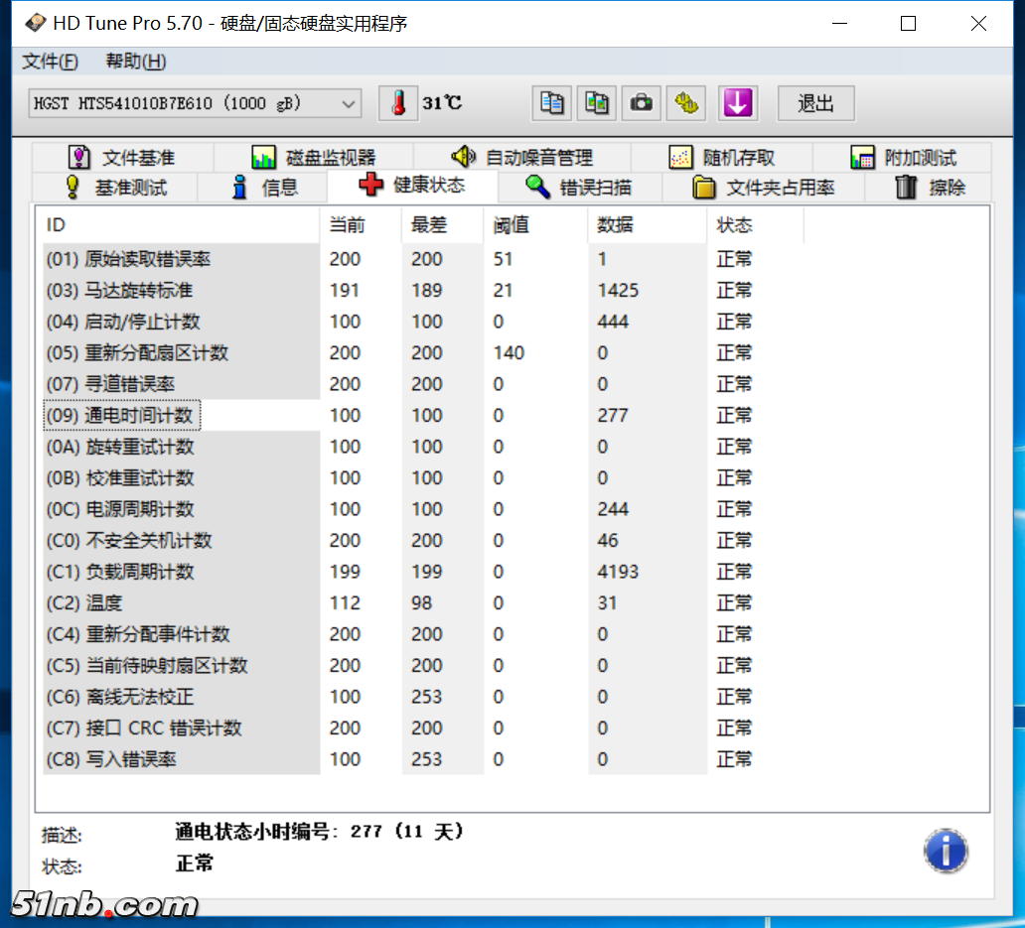The height and width of the screenshot is (928, 1025).
Task: Click the 退出 exit button
Action: point(814,103)
